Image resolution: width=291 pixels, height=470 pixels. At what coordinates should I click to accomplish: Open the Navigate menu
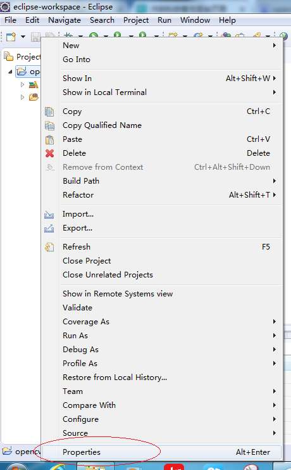click(65, 20)
